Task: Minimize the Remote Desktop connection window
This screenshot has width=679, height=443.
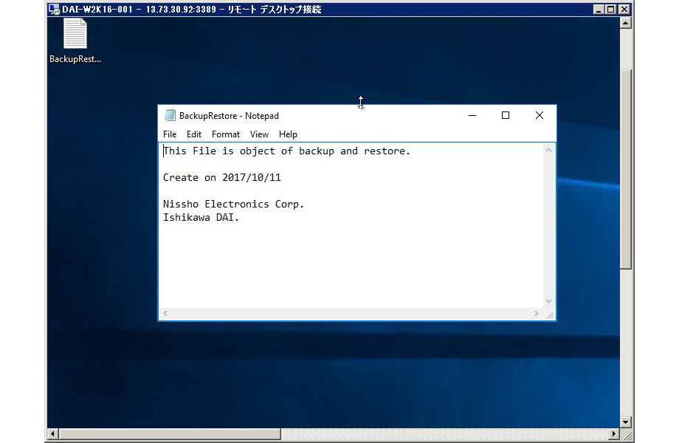Action: coord(599,10)
